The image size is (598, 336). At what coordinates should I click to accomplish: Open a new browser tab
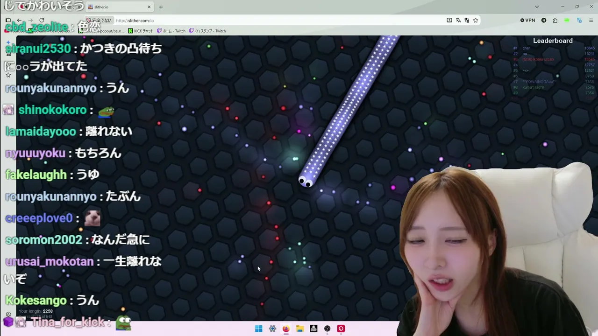161,7
